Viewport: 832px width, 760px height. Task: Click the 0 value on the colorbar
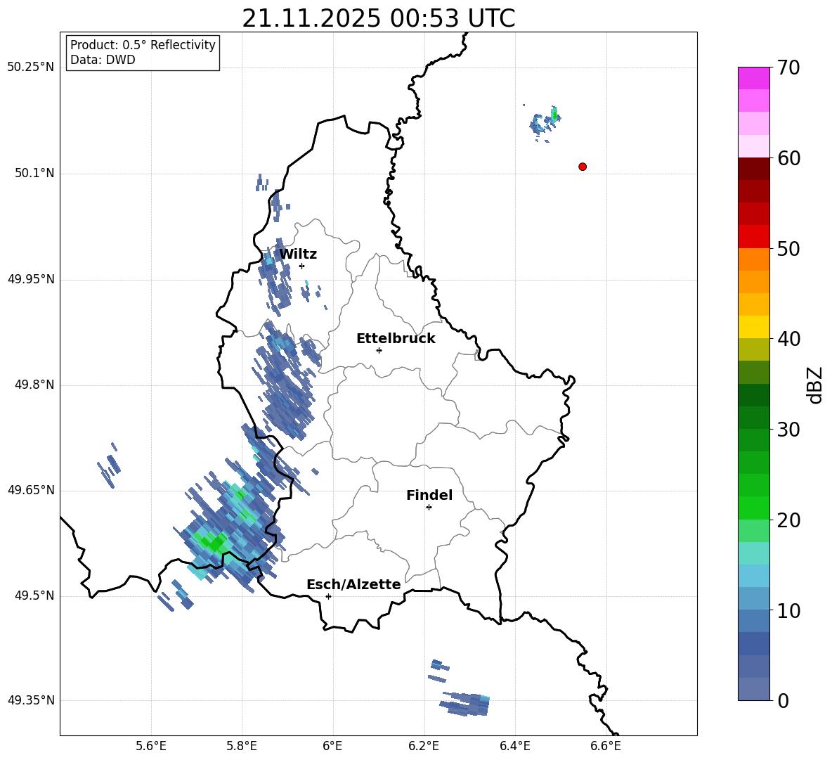click(x=783, y=701)
